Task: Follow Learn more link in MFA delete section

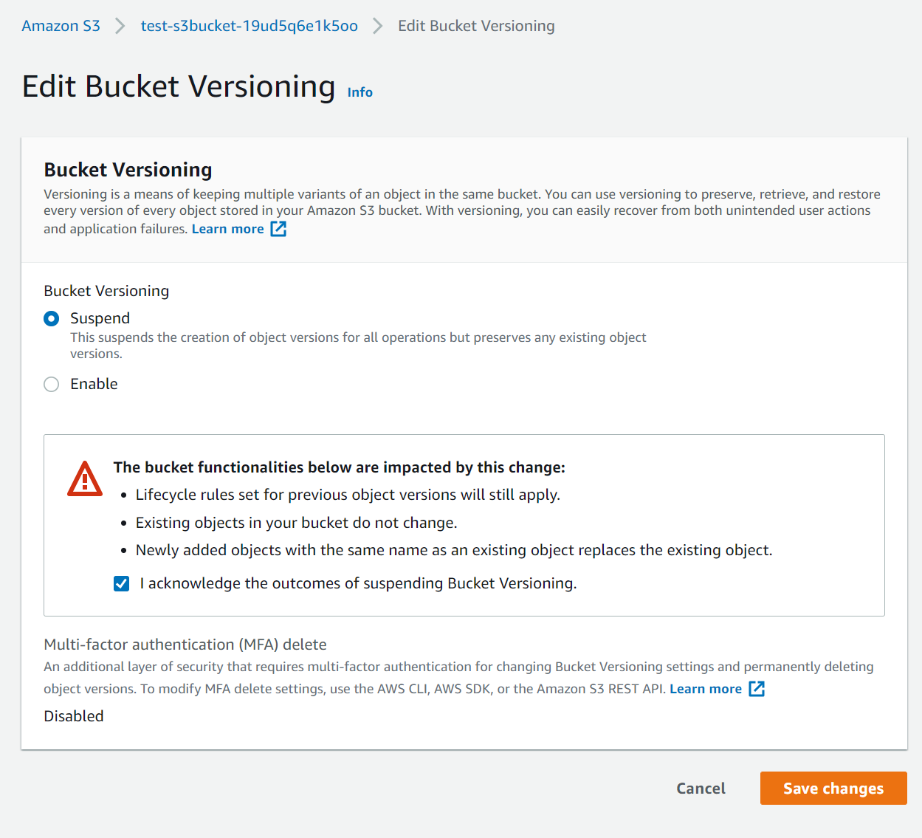Action: (x=706, y=689)
